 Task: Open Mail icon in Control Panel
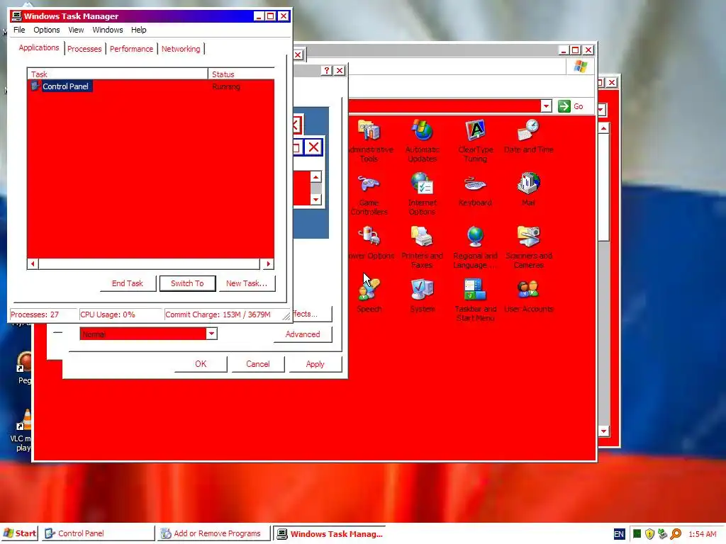coord(528,190)
